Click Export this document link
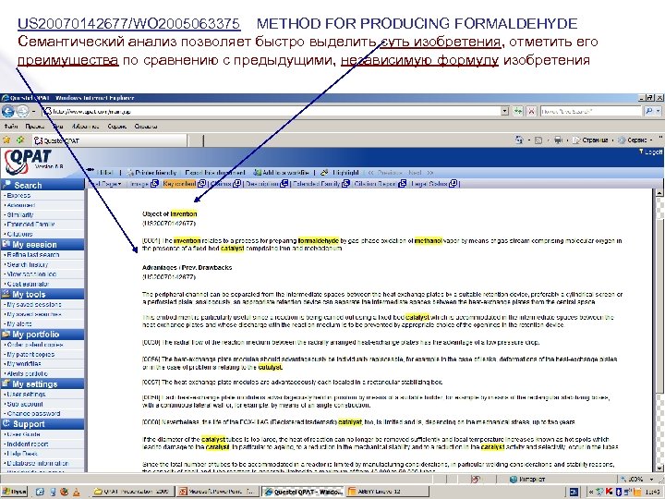Viewport: 665px width, 499px height. (x=215, y=173)
